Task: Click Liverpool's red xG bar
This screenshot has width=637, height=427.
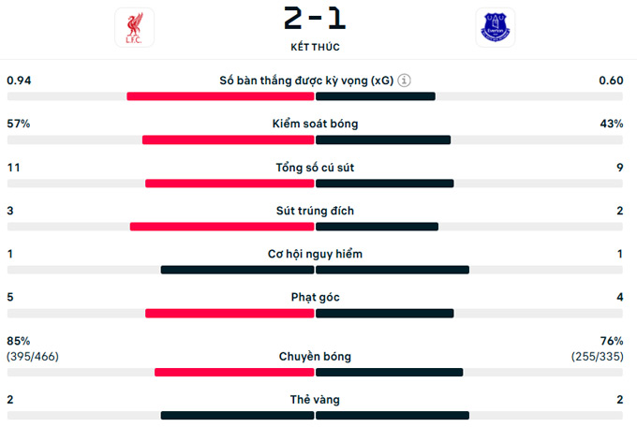Action: pyautogui.click(x=220, y=96)
